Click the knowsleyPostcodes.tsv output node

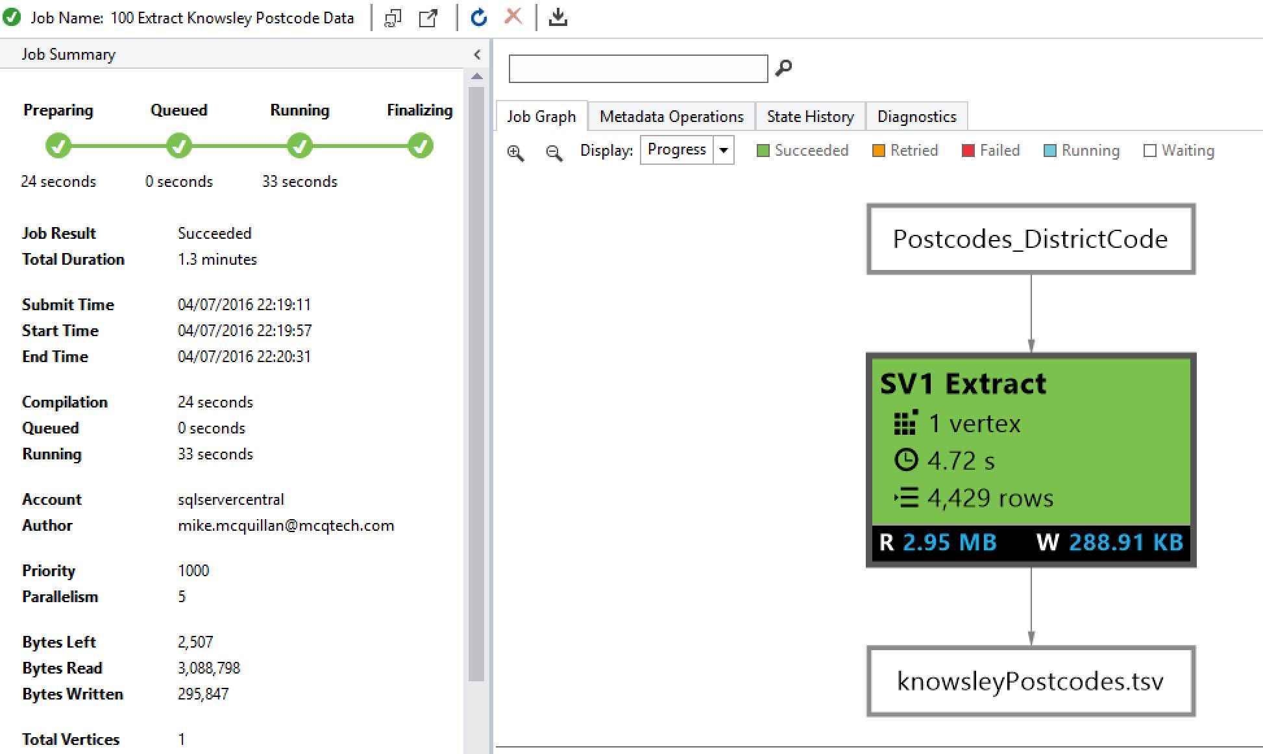(1031, 681)
